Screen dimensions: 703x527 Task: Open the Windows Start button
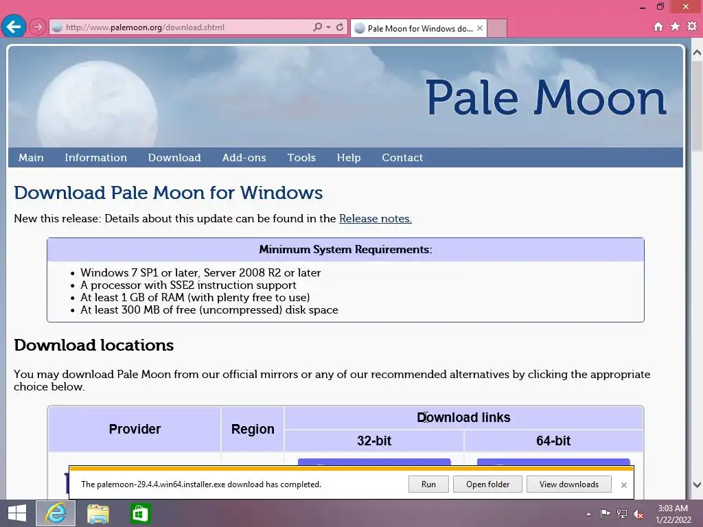pyautogui.click(x=17, y=513)
